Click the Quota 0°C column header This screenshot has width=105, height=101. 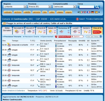(95, 41)
